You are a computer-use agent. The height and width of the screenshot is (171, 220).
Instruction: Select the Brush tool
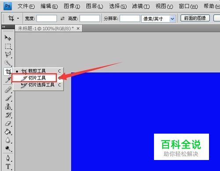8,98
